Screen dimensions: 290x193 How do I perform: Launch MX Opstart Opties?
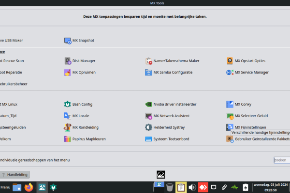[x=249, y=61]
